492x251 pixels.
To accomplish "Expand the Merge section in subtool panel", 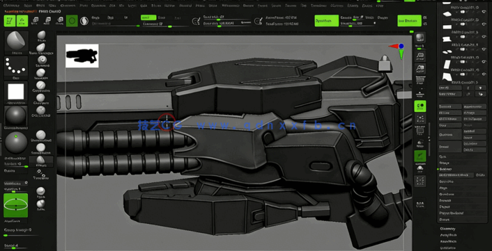I will 445,163.
